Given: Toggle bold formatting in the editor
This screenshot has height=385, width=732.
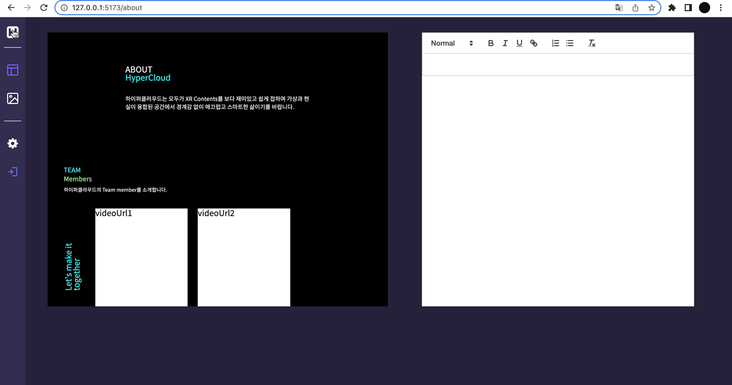Looking at the screenshot, I should pyautogui.click(x=491, y=43).
